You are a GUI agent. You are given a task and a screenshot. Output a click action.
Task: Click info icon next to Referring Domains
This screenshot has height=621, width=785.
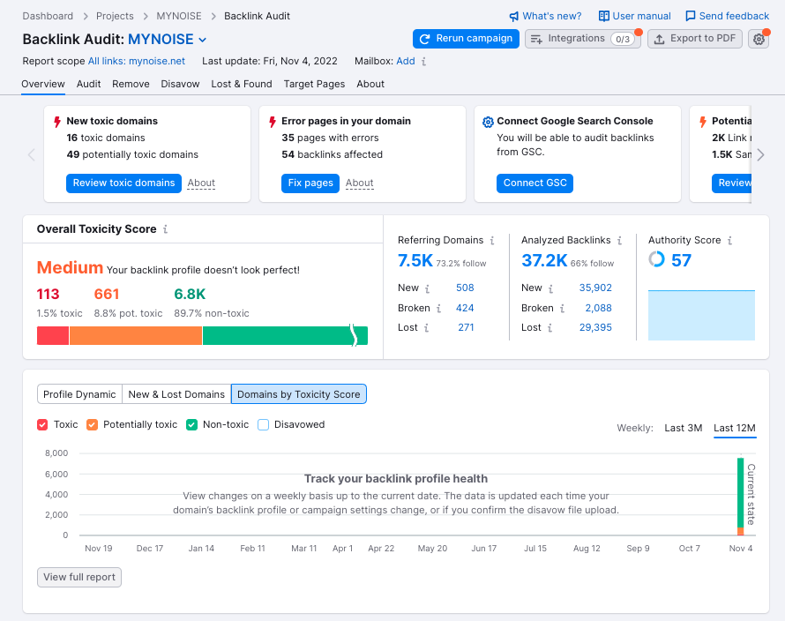pos(492,240)
